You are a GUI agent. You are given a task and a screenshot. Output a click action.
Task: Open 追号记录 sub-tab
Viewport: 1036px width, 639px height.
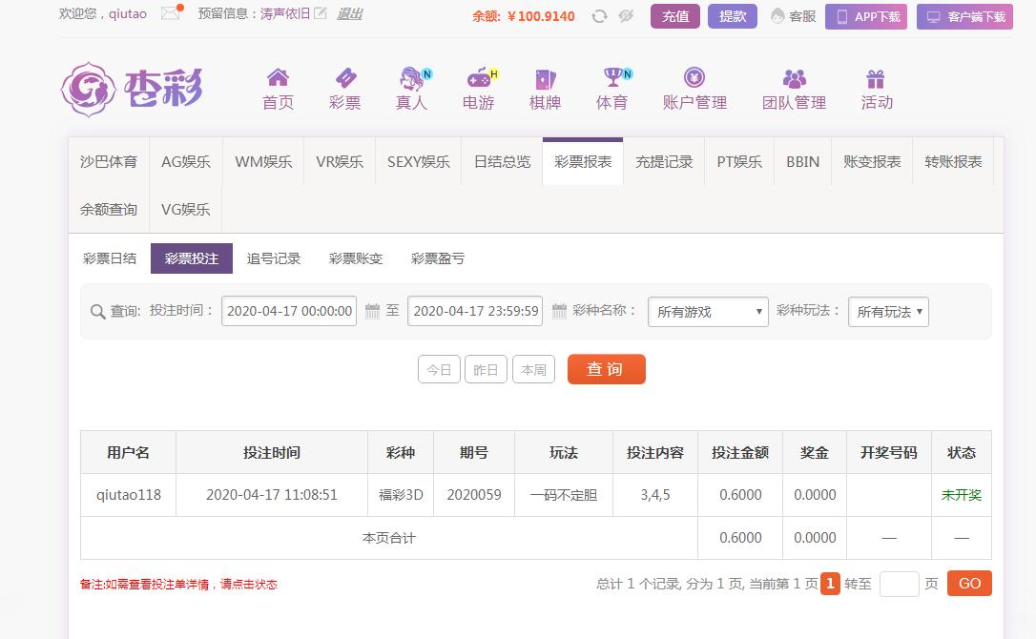click(274, 258)
